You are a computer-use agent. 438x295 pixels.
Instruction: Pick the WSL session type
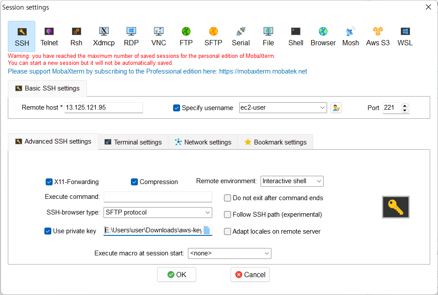405,36
